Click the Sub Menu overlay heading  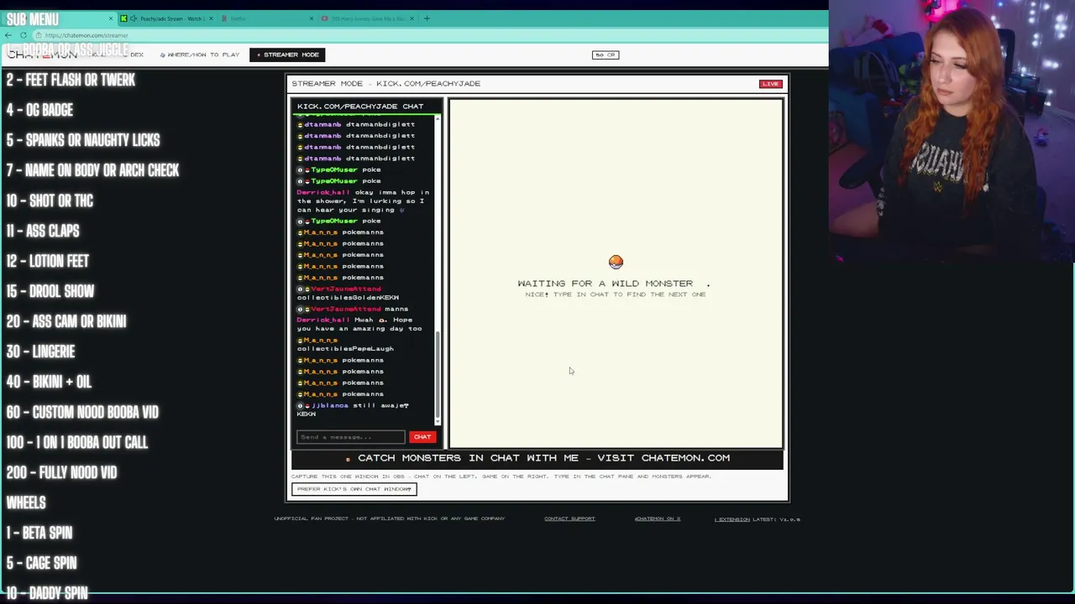pos(33,18)
